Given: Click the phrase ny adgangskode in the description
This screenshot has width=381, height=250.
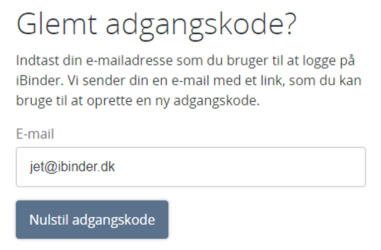Looking at the screenshot, I should (219, 100).
